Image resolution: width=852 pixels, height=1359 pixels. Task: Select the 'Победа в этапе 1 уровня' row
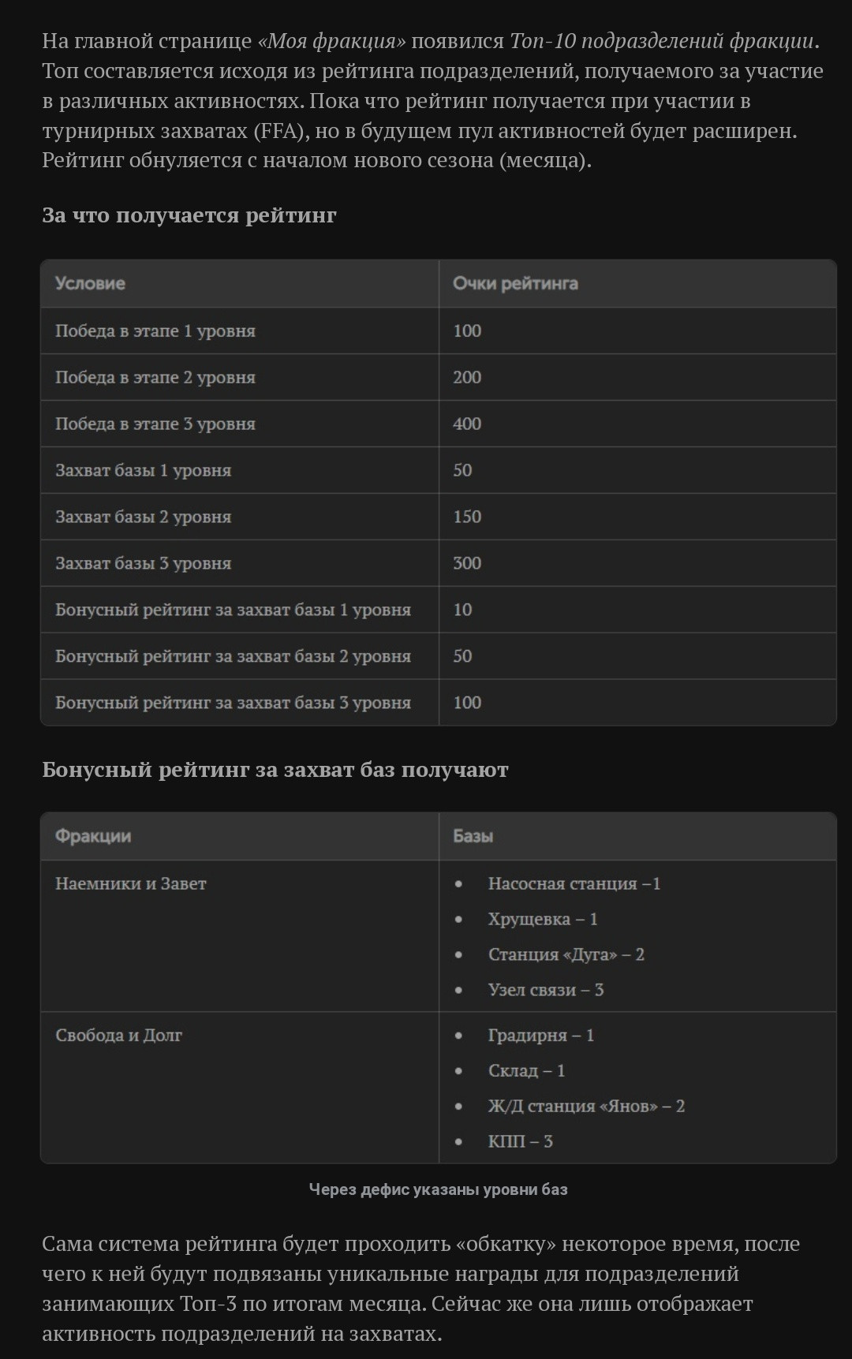click(x=438, y=330)
